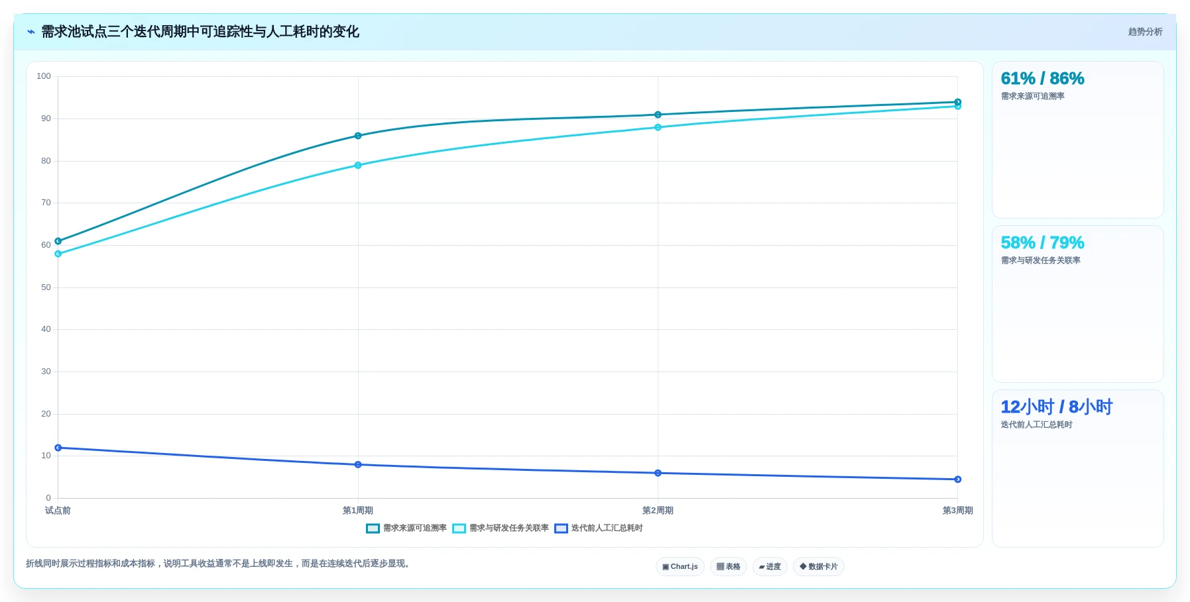1190x602 pixels.
Task: Click the 试点前 x-axis label
Action: 58,511
